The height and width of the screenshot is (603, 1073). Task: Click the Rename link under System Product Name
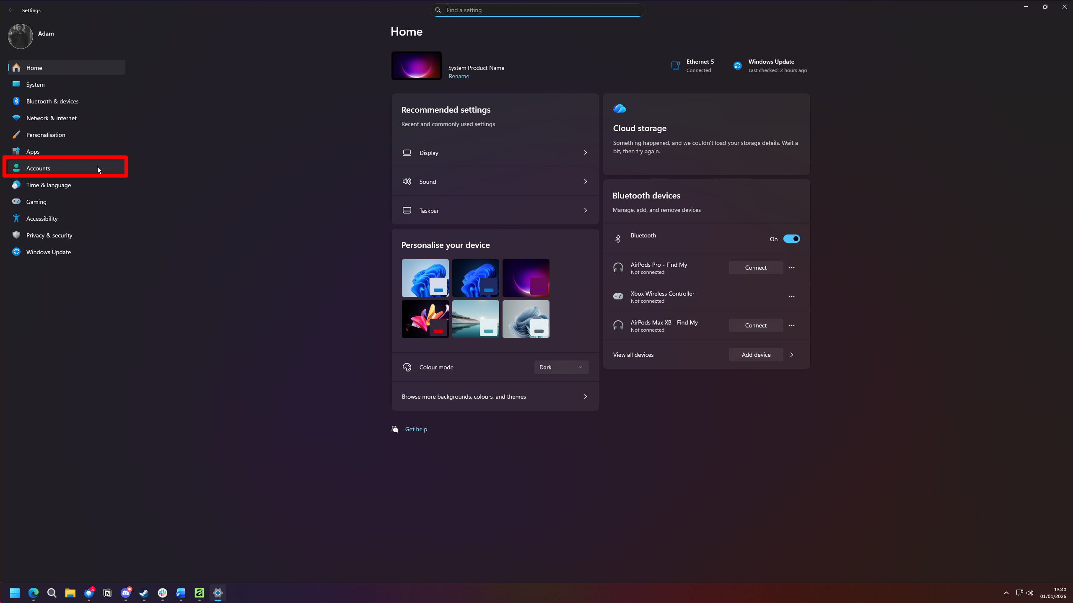(459, 76)
